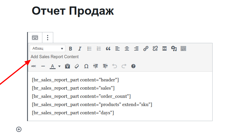232x139 pixels.
Task: Open the Classic block type switcher
Action: (x=35, y=38)
